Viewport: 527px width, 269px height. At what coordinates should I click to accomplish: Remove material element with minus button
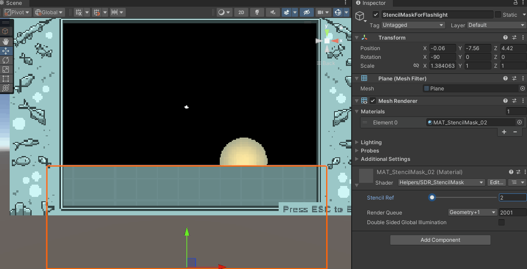click(515, 132)
